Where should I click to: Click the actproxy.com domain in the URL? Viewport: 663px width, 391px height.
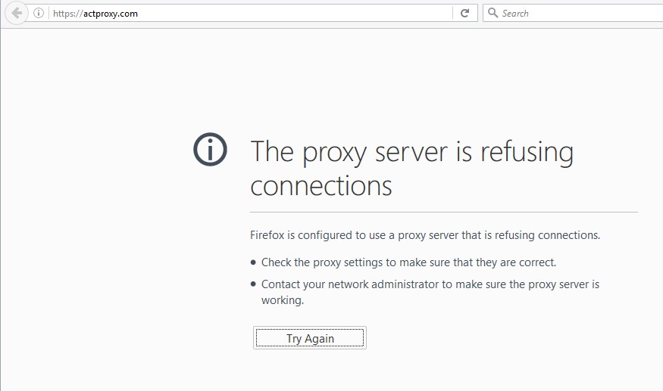click(111, 14)
